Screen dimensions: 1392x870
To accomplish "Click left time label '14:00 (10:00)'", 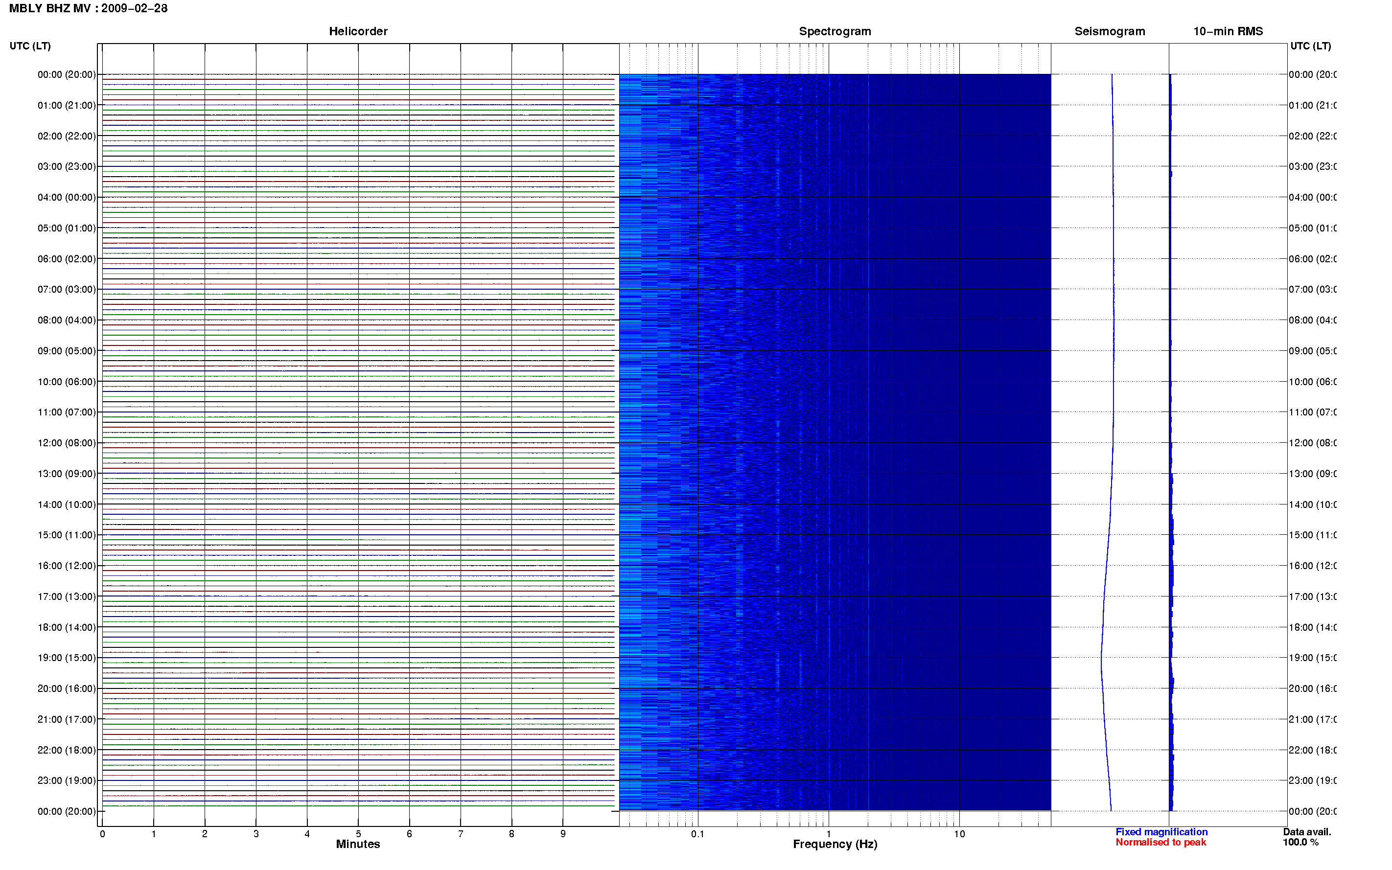I will pos(67,504).
